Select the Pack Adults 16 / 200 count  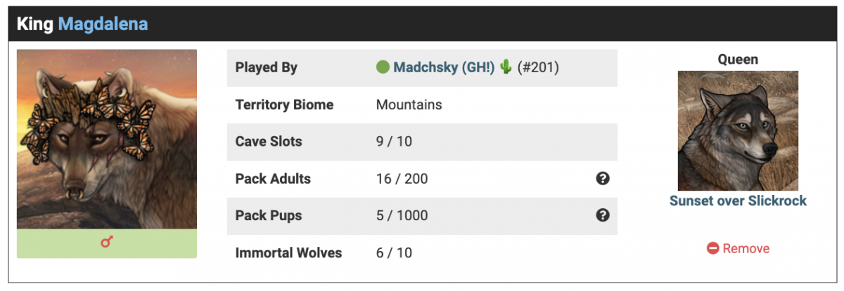tap(402, 179)
